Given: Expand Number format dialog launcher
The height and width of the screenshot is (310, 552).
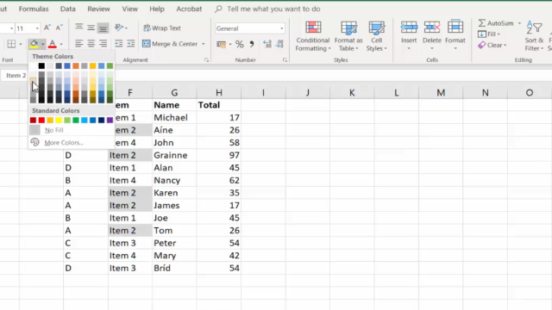Looking at the screenshot, I should 285,60.
